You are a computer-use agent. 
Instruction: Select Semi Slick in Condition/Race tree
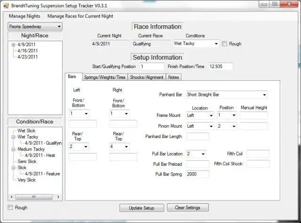coord(27,161)
